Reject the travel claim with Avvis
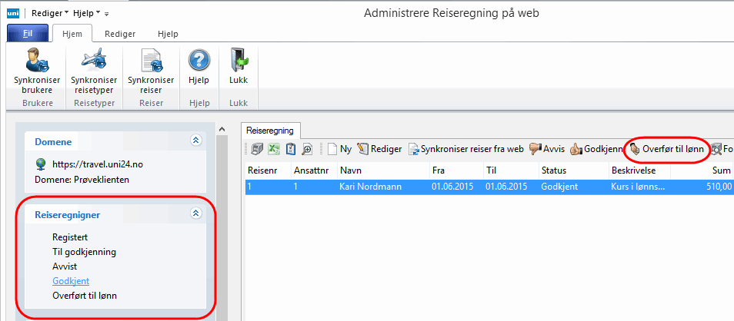 (x=547, y=149)
